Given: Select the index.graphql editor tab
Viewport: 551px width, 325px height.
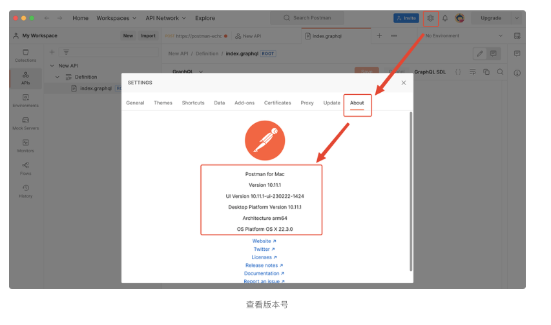Looking at the screenshot, I should tap(336, 36).
